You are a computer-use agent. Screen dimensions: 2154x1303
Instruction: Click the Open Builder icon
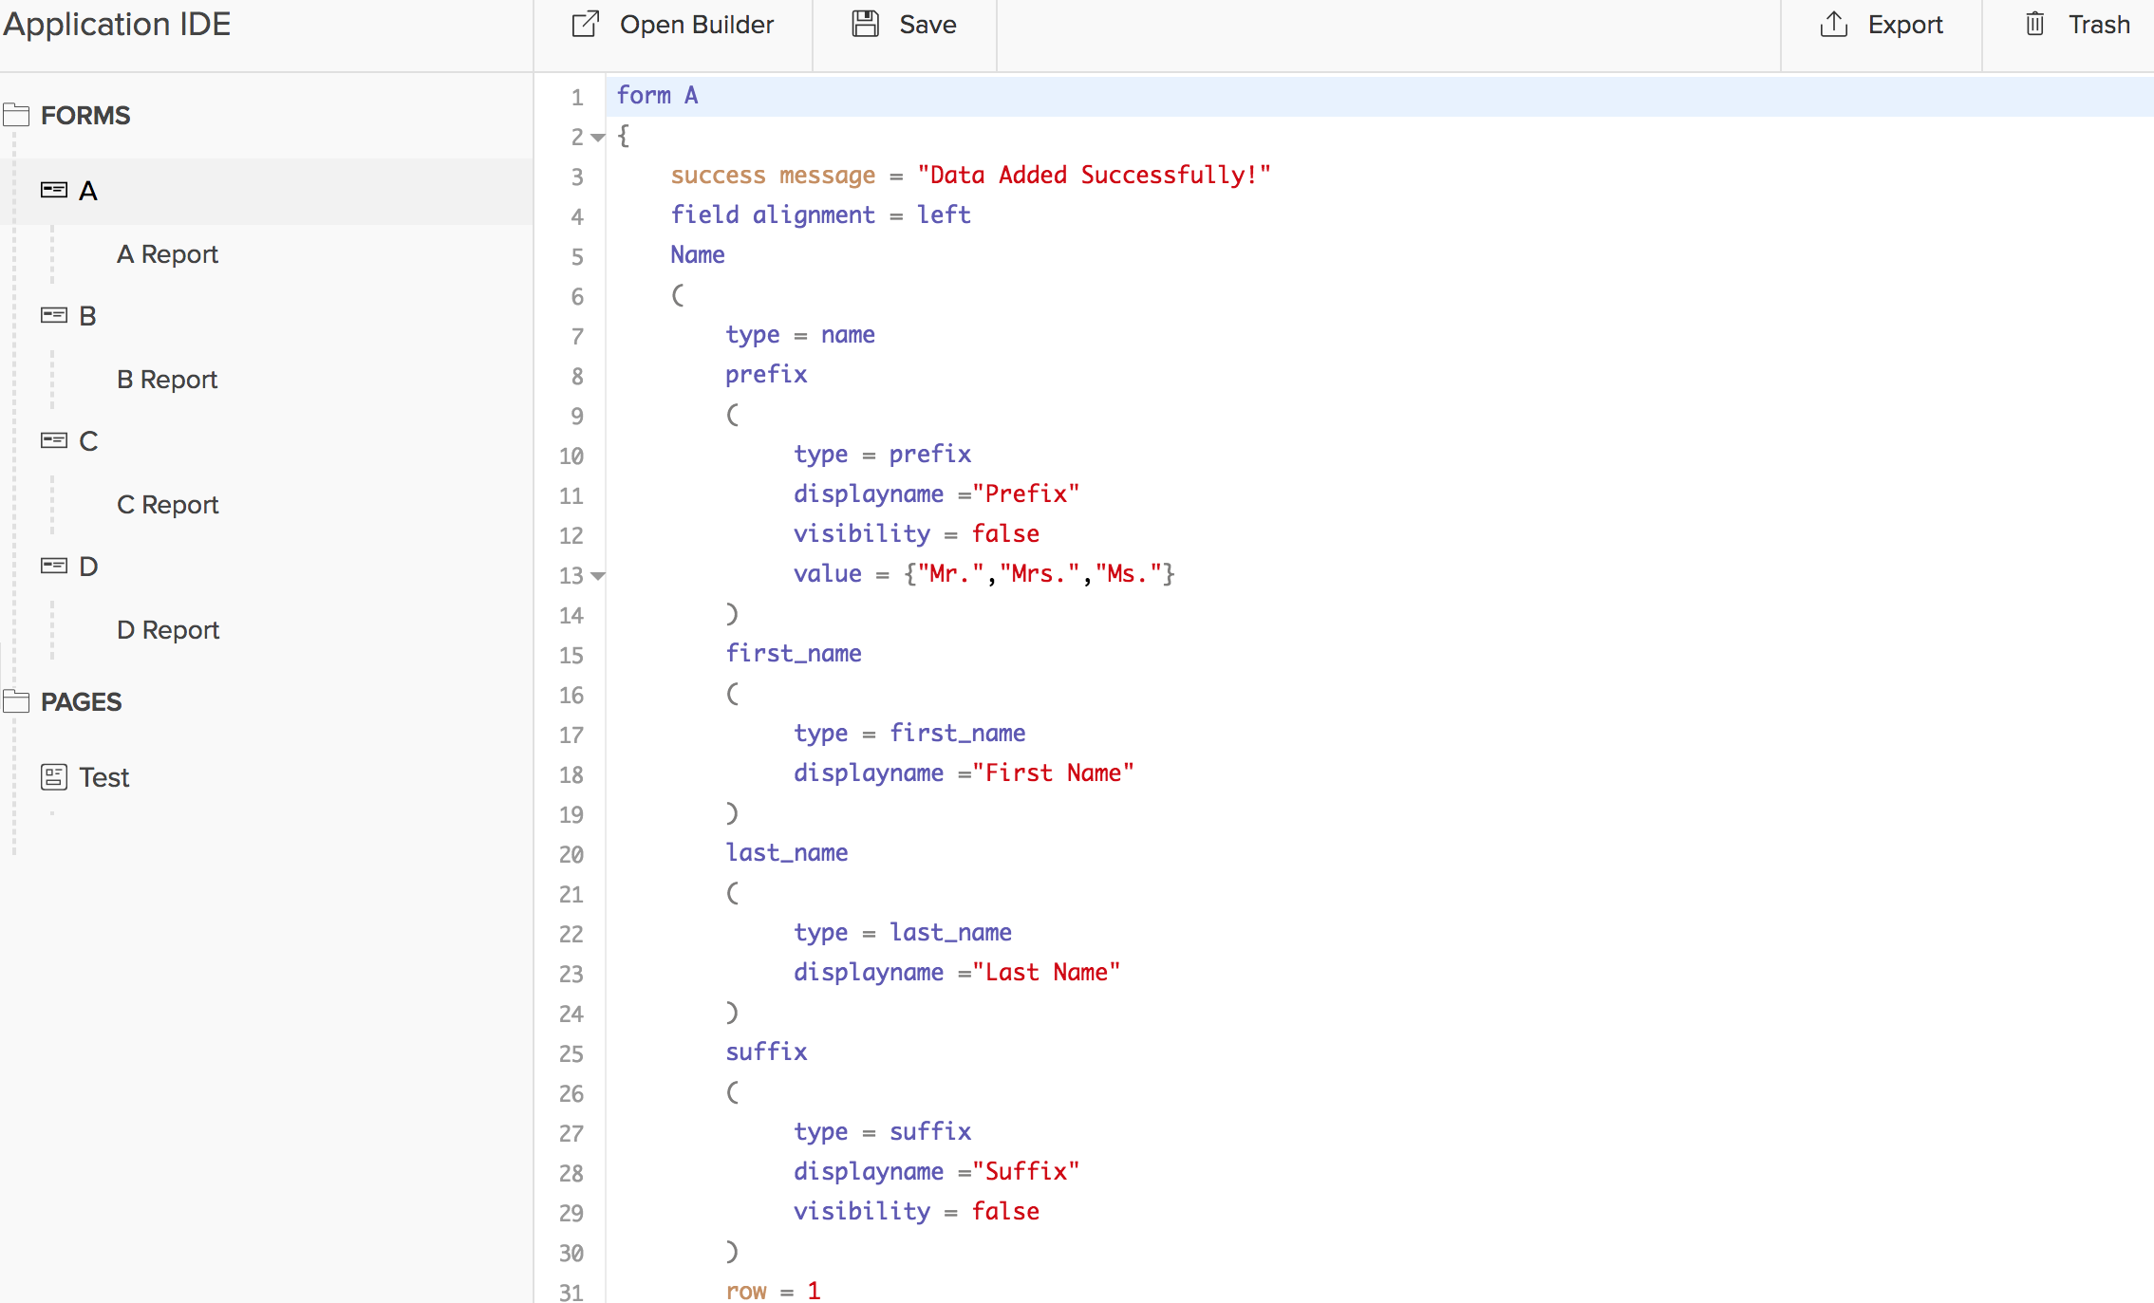coord(585,24)
